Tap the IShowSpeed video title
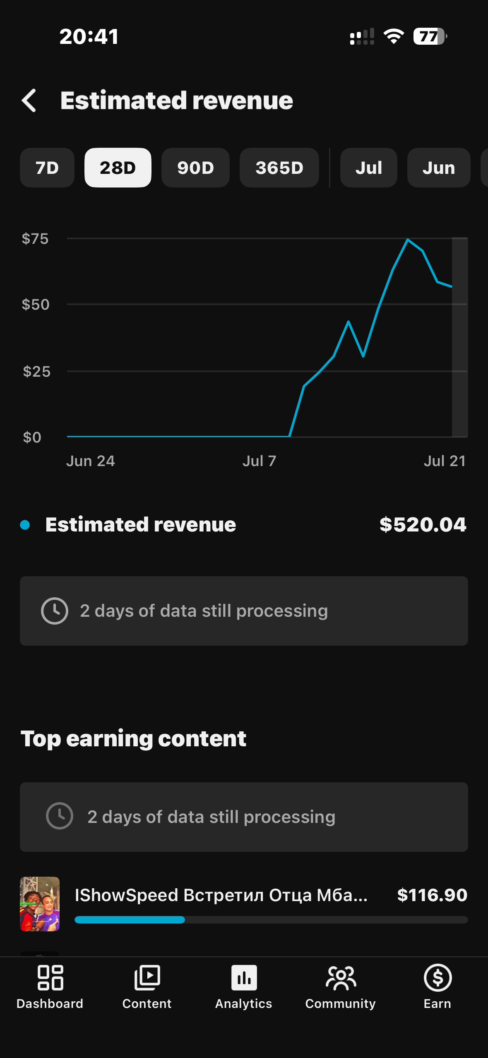The image size is (488, 1058). point(221,895)
